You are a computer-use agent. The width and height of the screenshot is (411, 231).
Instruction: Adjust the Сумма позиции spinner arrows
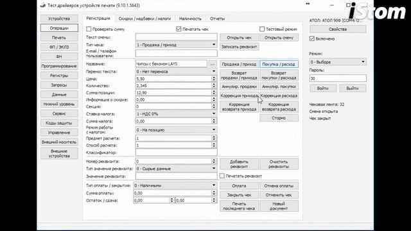tap(214, 92)
